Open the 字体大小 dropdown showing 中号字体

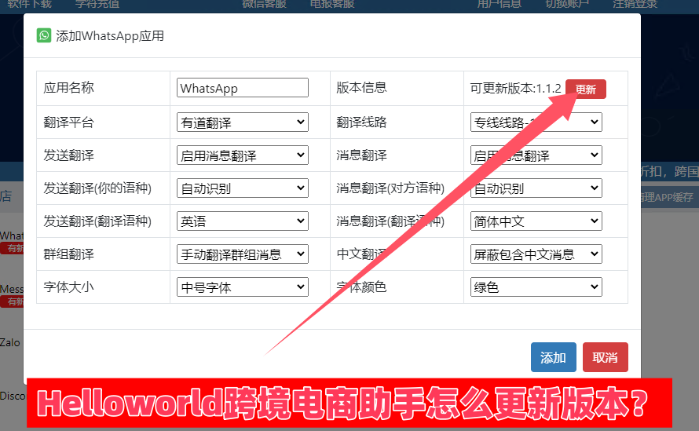click(x=243, y=287)
